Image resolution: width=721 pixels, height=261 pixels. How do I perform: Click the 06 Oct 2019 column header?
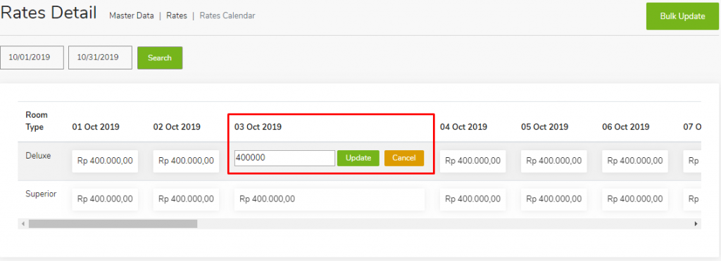(626, 127)
